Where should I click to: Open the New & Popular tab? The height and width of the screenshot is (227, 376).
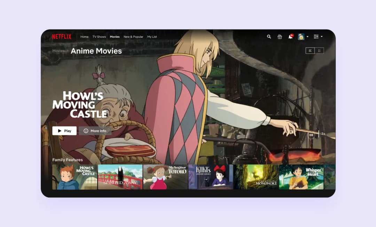133,37
